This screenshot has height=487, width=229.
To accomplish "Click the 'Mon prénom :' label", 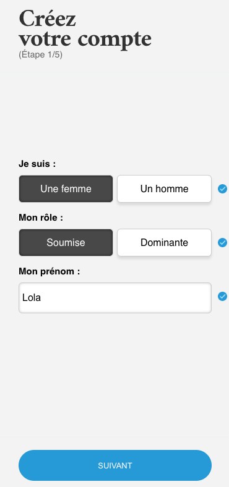I will tap(49, 271).
